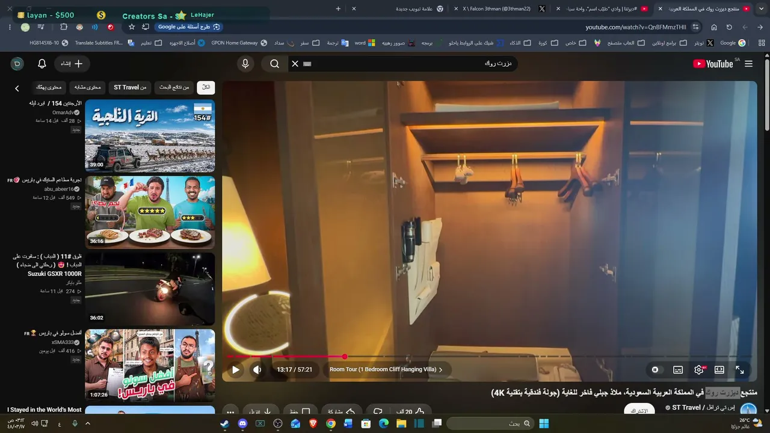Open the snow village 39:00 video thumbnail
Viewport: 770px width, 433px height.
(150, 136)
